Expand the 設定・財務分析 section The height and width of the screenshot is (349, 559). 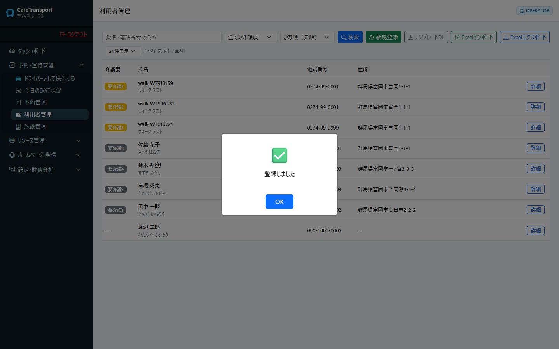coord(47,169)
